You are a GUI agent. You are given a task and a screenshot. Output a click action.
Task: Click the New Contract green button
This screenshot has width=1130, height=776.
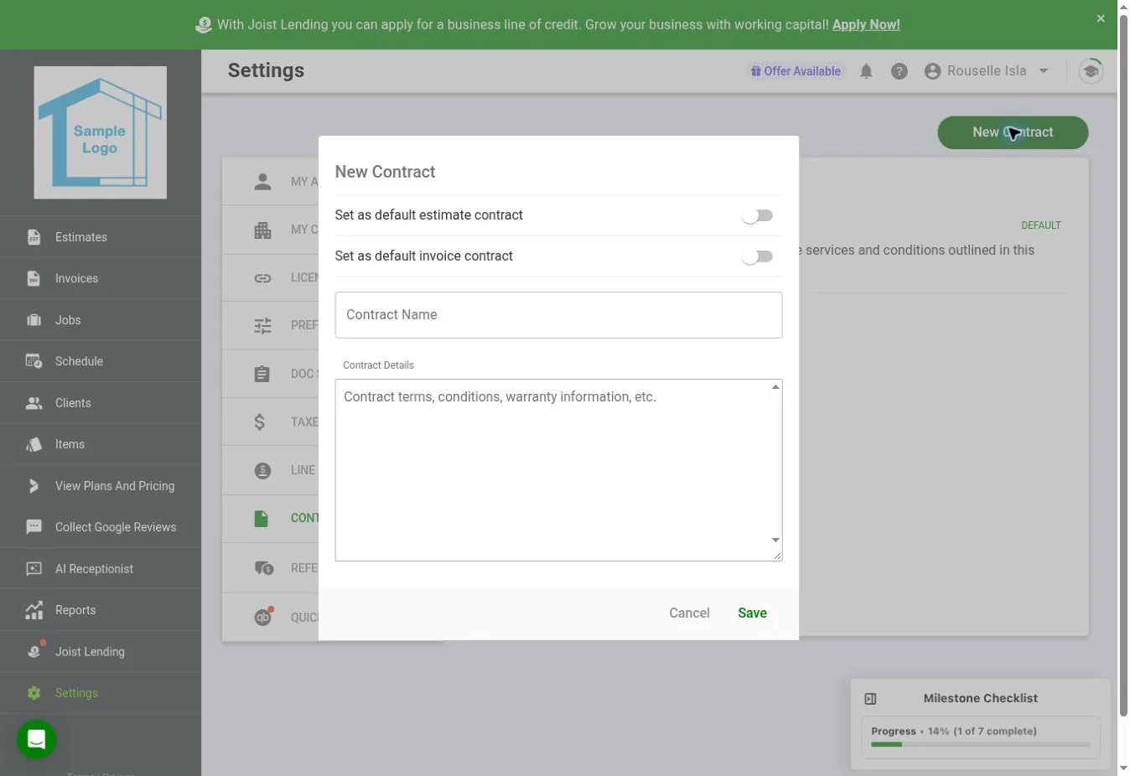tap(1013, 132)
